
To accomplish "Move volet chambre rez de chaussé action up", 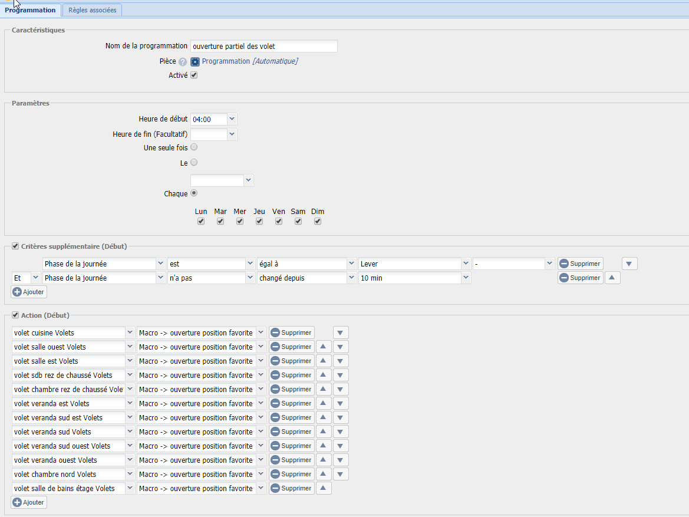I will tap(324, 389).
